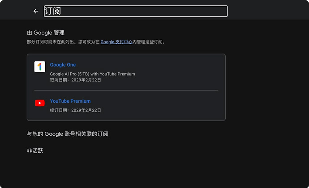The width and height of the screenshot is (309, 188).
Task: Open the YouTube Premium subscription link
Action: coord(70,101)
